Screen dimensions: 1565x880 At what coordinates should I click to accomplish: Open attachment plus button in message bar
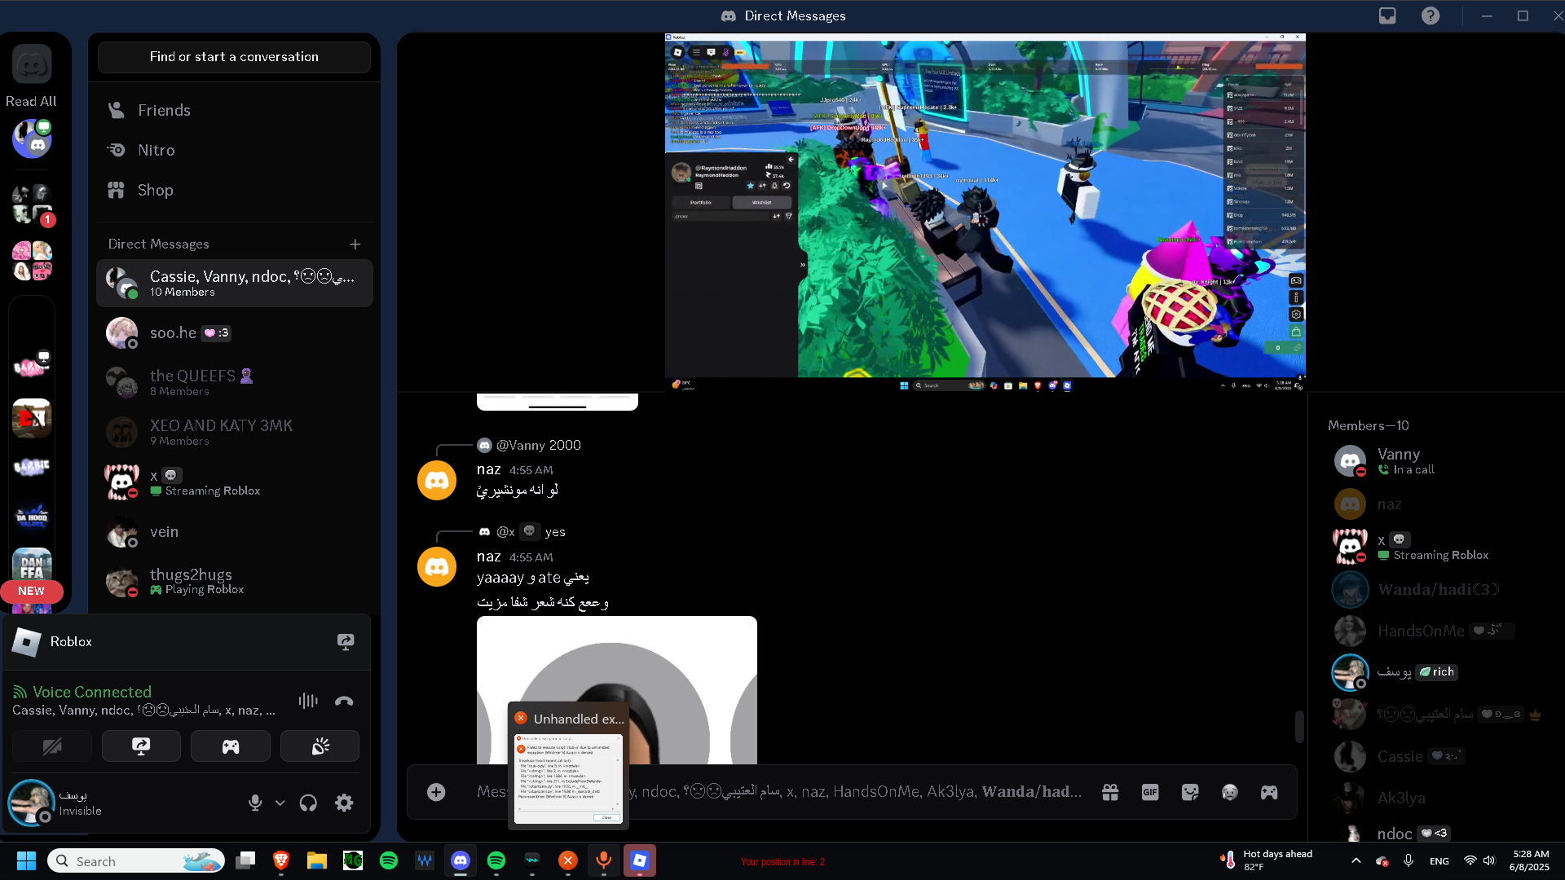tap(436, 792)
